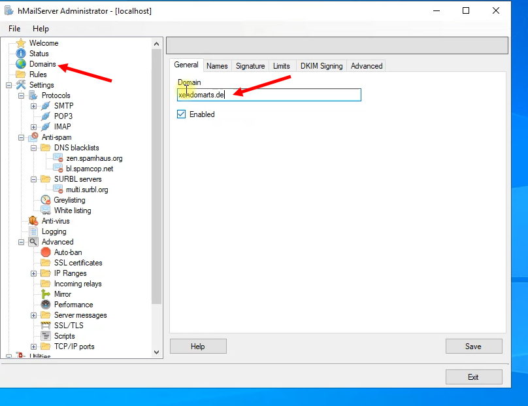
Task: Switch to the Limits tab
Action: pos(282,66)
